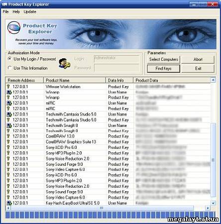Click key icon of first Sony MP3 Plug-In row
This screenshot has width=221, height=224.
tap(8, 153)
